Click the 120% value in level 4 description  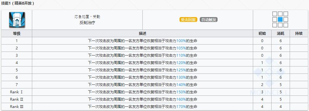[x=181, y=63]
